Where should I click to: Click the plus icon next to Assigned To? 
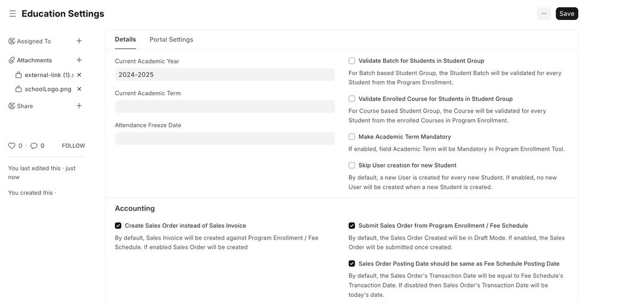tap(79, 41)
